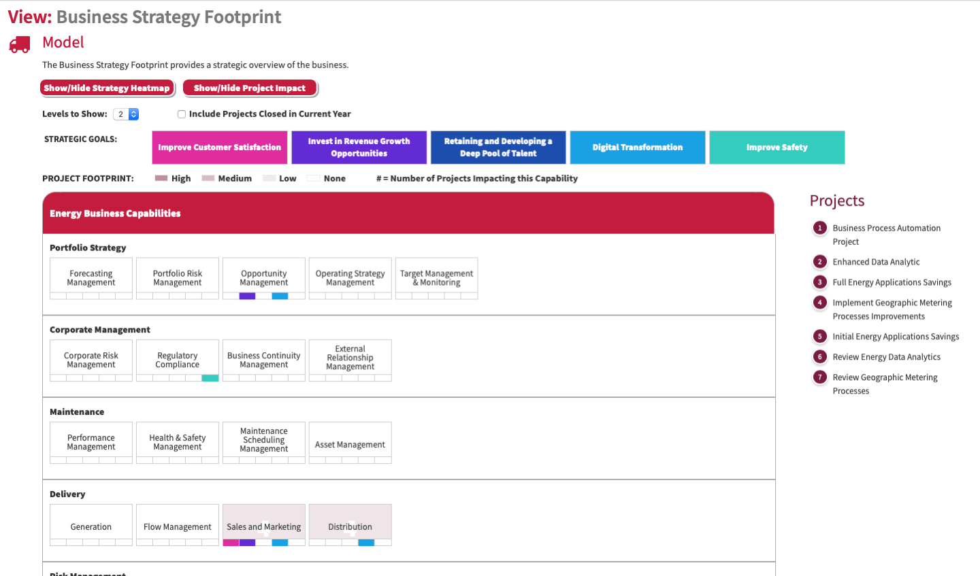Select Improve Customer Satisfaction goal

tap(220, 148)
